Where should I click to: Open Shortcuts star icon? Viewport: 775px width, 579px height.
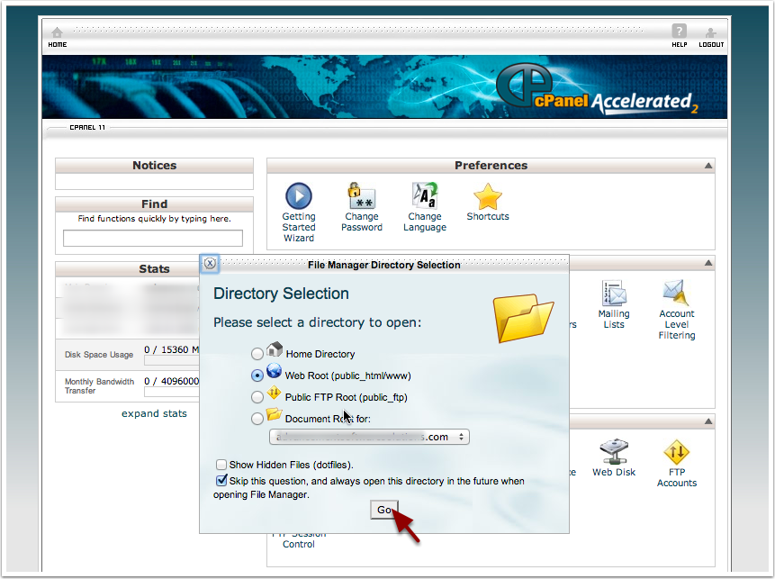coord(487,196)
